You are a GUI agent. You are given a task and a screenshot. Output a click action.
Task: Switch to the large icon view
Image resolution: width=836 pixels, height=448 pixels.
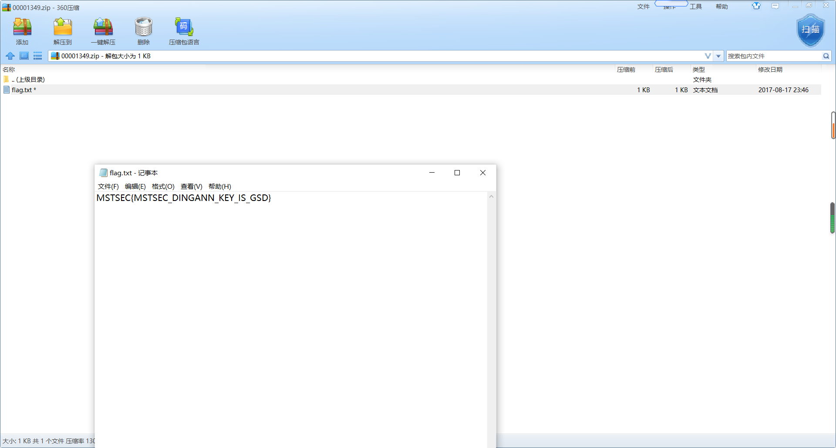(x=24, y=56)
